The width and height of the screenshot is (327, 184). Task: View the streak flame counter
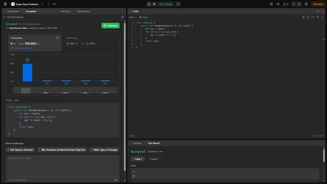tap(286, 4)
